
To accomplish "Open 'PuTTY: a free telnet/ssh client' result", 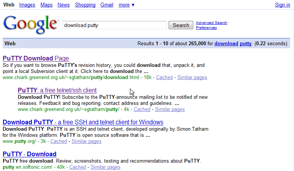I will tap(57, 90).
